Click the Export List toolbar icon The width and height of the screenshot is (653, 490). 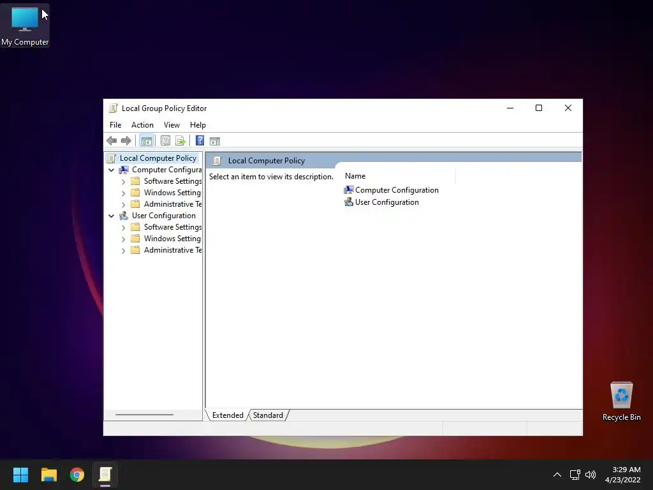click(x=180, y=141)
